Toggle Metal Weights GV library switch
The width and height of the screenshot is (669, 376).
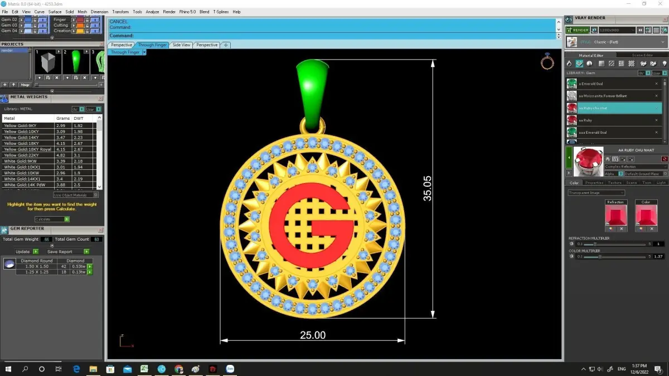click(78, 109)
